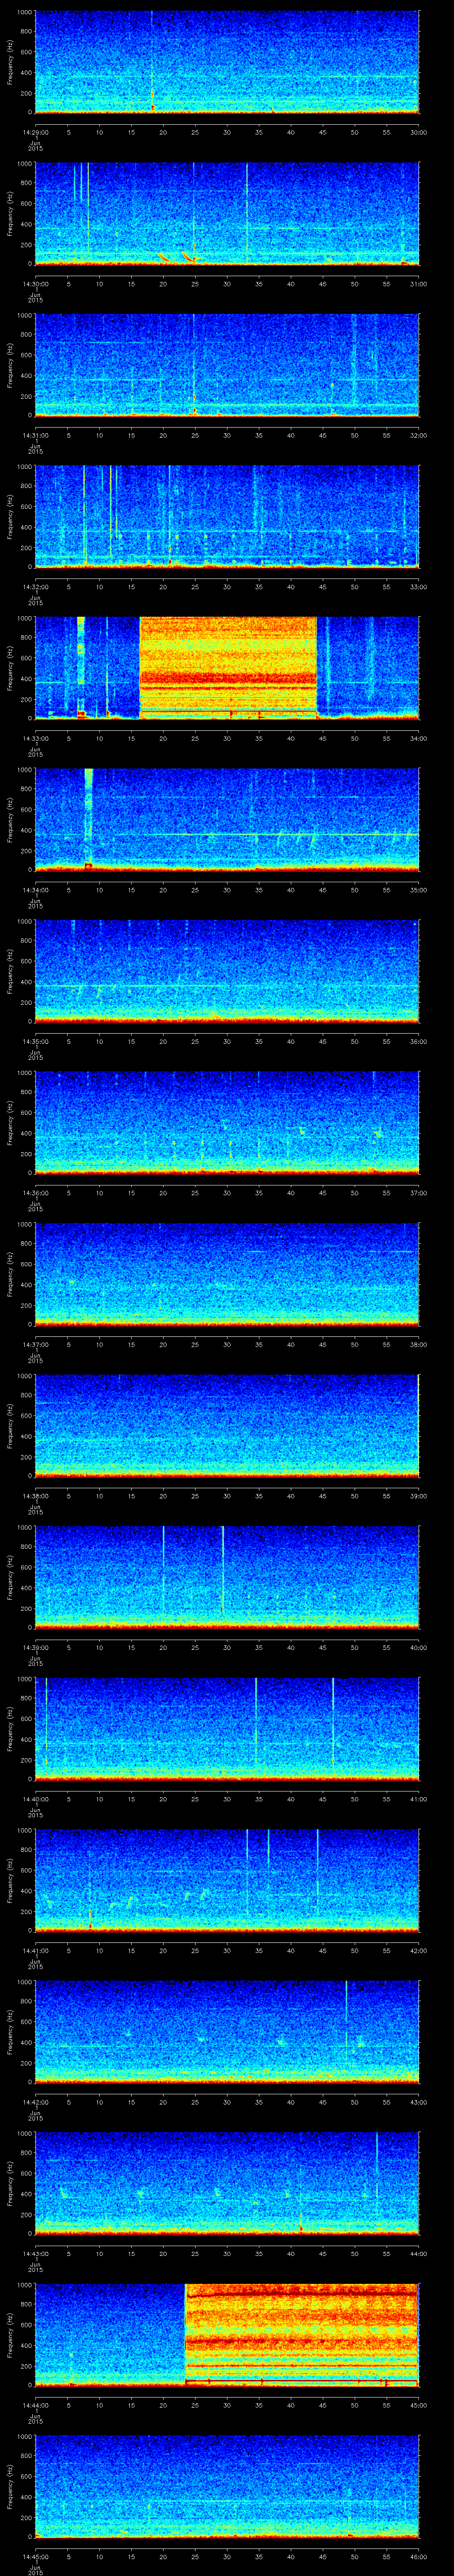This screenshot has height=2576, width=454.
Task: Click the 14:33:00 time axis label
Action: 35,738
